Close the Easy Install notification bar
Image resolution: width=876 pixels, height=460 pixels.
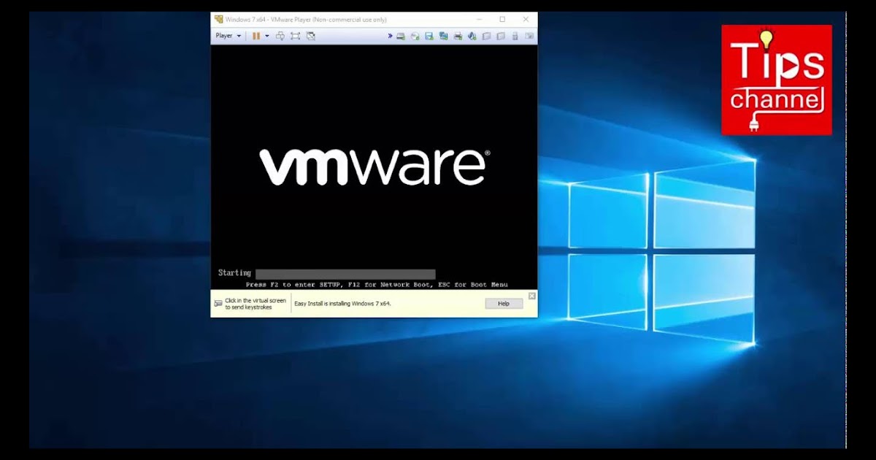(x=532, y=295)
